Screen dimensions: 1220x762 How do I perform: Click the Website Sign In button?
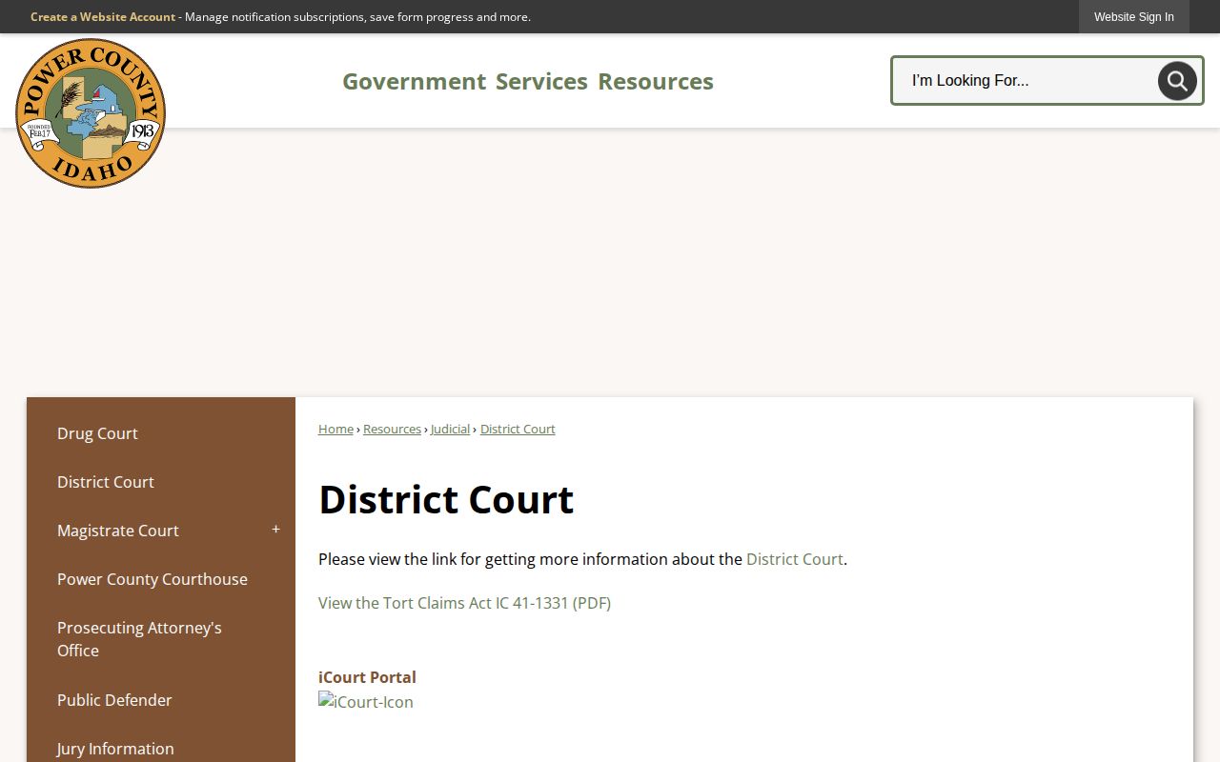click(1134, 17)
